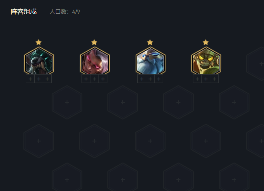Viewport: 264px width, 191px height.
Task: Add champion to first hex of third row
Action: click(39, 141)
